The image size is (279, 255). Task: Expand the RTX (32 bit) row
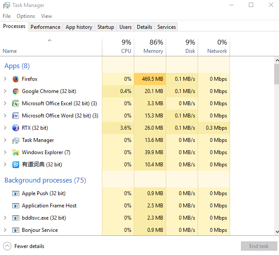[5, 128]
